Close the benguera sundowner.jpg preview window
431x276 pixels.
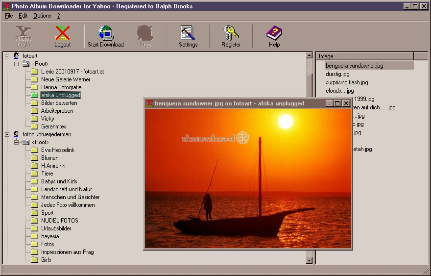coord(346,103)
